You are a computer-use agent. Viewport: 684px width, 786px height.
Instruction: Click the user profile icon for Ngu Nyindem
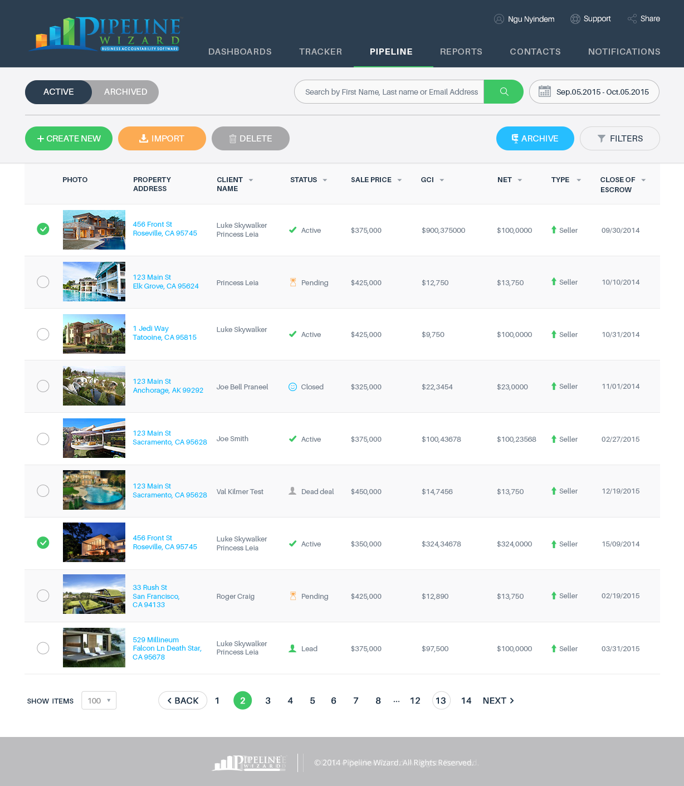click(x=499, y=19)
